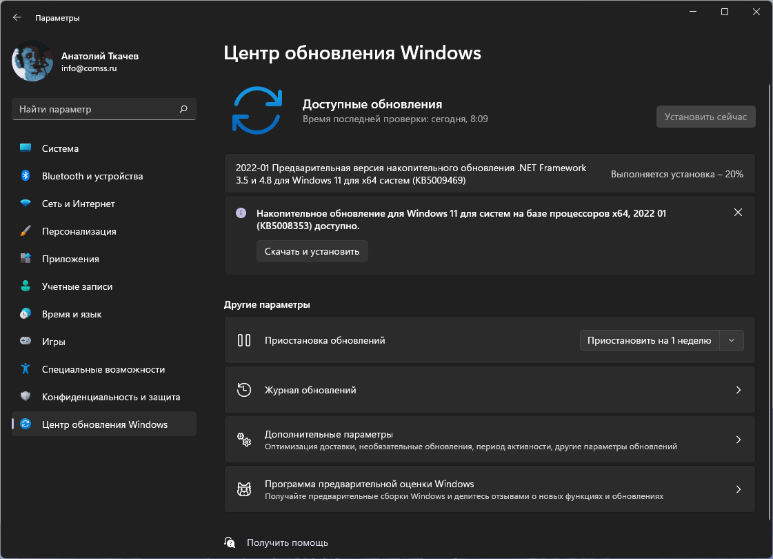This screenshot has width=773, height=559.
Task: Expand Журнал обновлений with its chevron
Action: coord(738,390)
